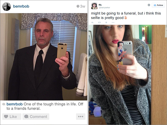Favorite the tweet with the star icon
This screenshot has width=167, height=125.
106,22
